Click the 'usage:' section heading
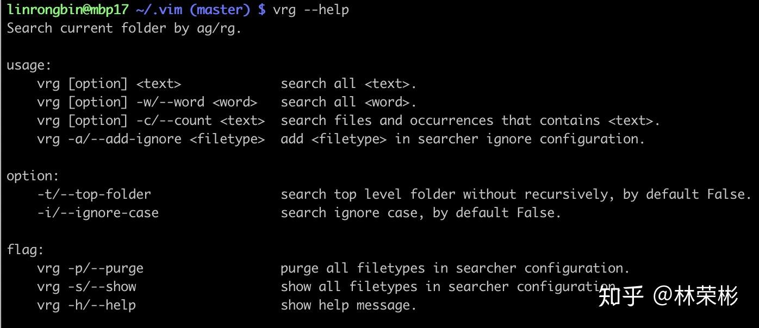 click(x=29, y=65)
